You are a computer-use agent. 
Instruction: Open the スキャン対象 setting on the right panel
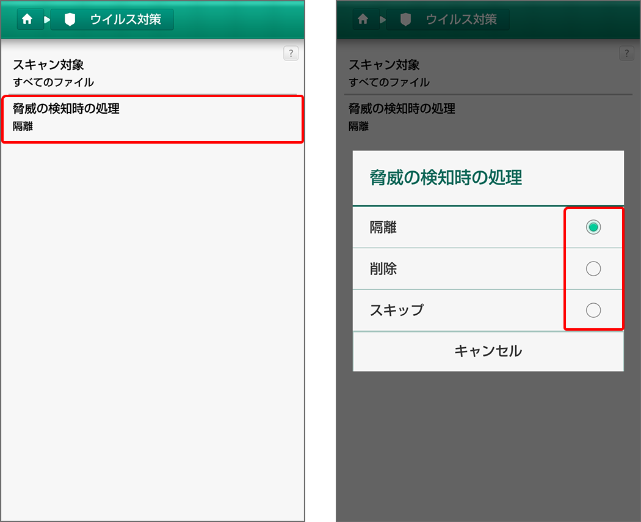pos(488,72)
